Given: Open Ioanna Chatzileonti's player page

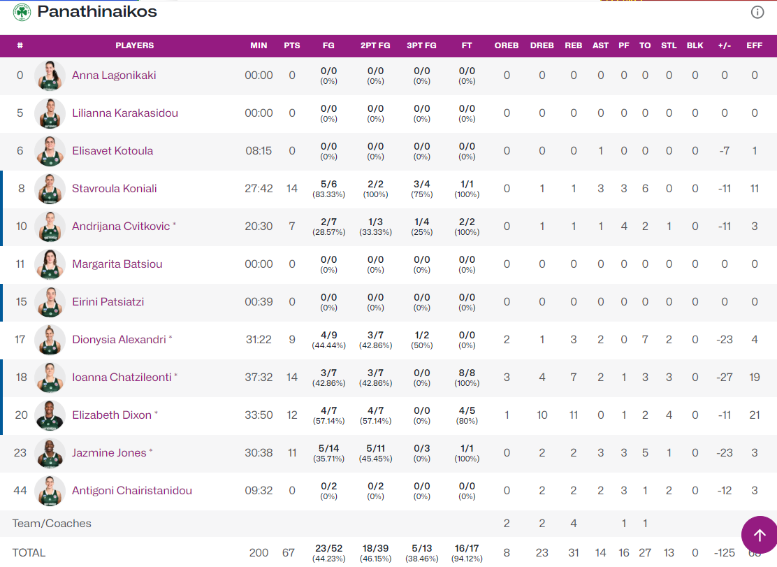Looking at the screenshot, I should [x=122, y=377].
